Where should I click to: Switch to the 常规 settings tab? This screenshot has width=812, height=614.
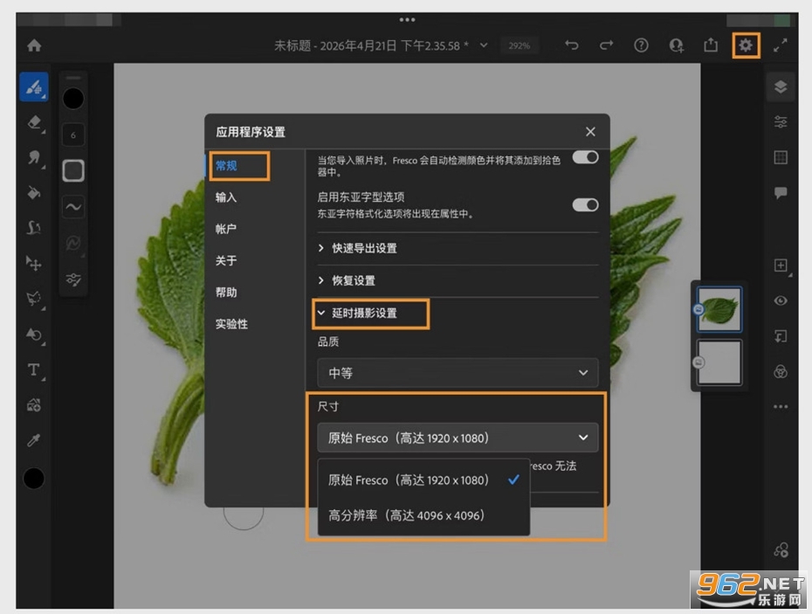point(226,166)
